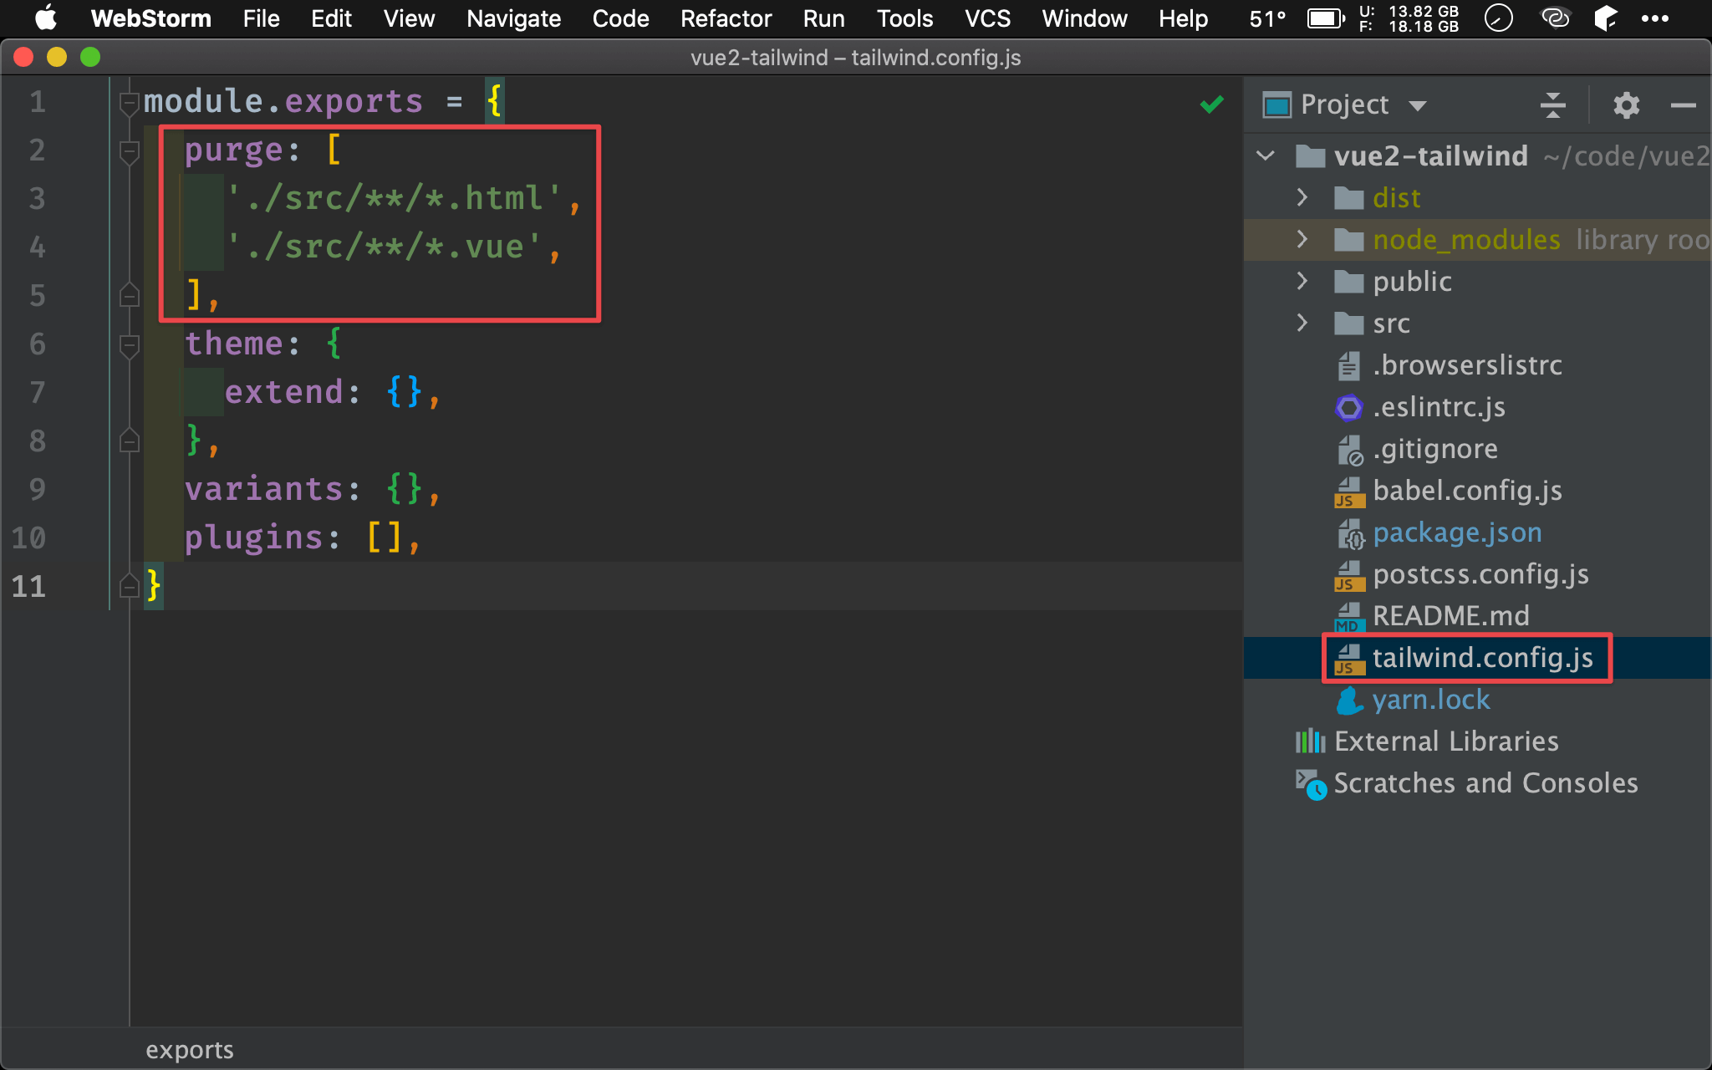Place cursor on 'extend' in line 7
This screenshot has width=1712, height=1070.
click(284, 393)
